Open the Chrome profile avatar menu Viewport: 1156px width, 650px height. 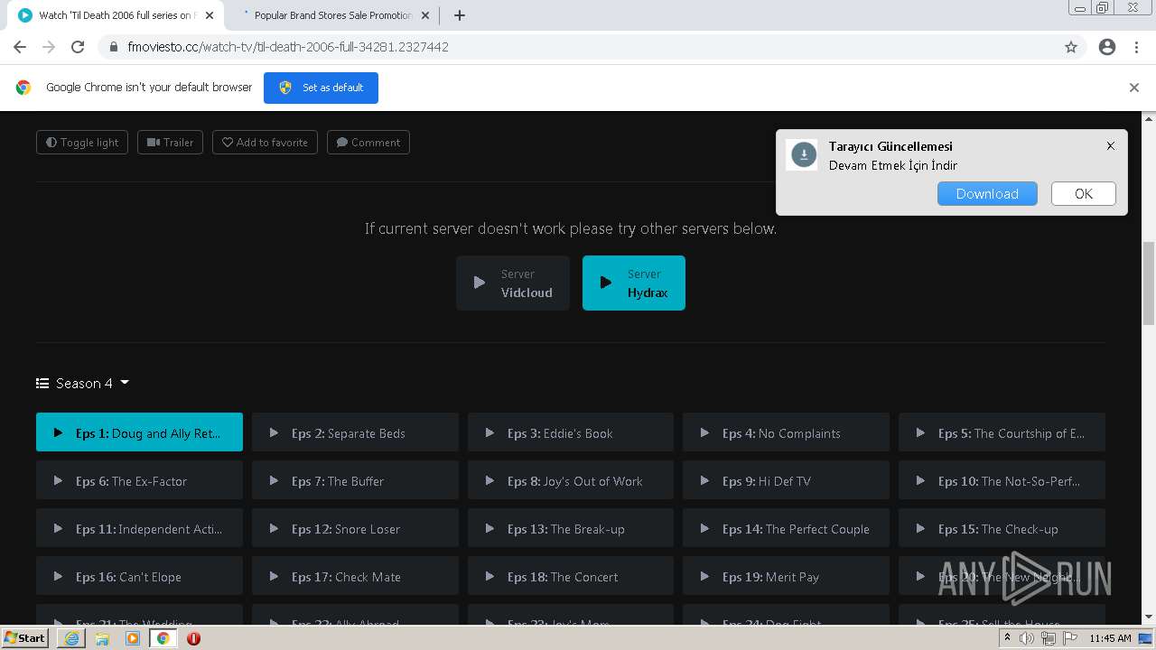coord(1107,47)
